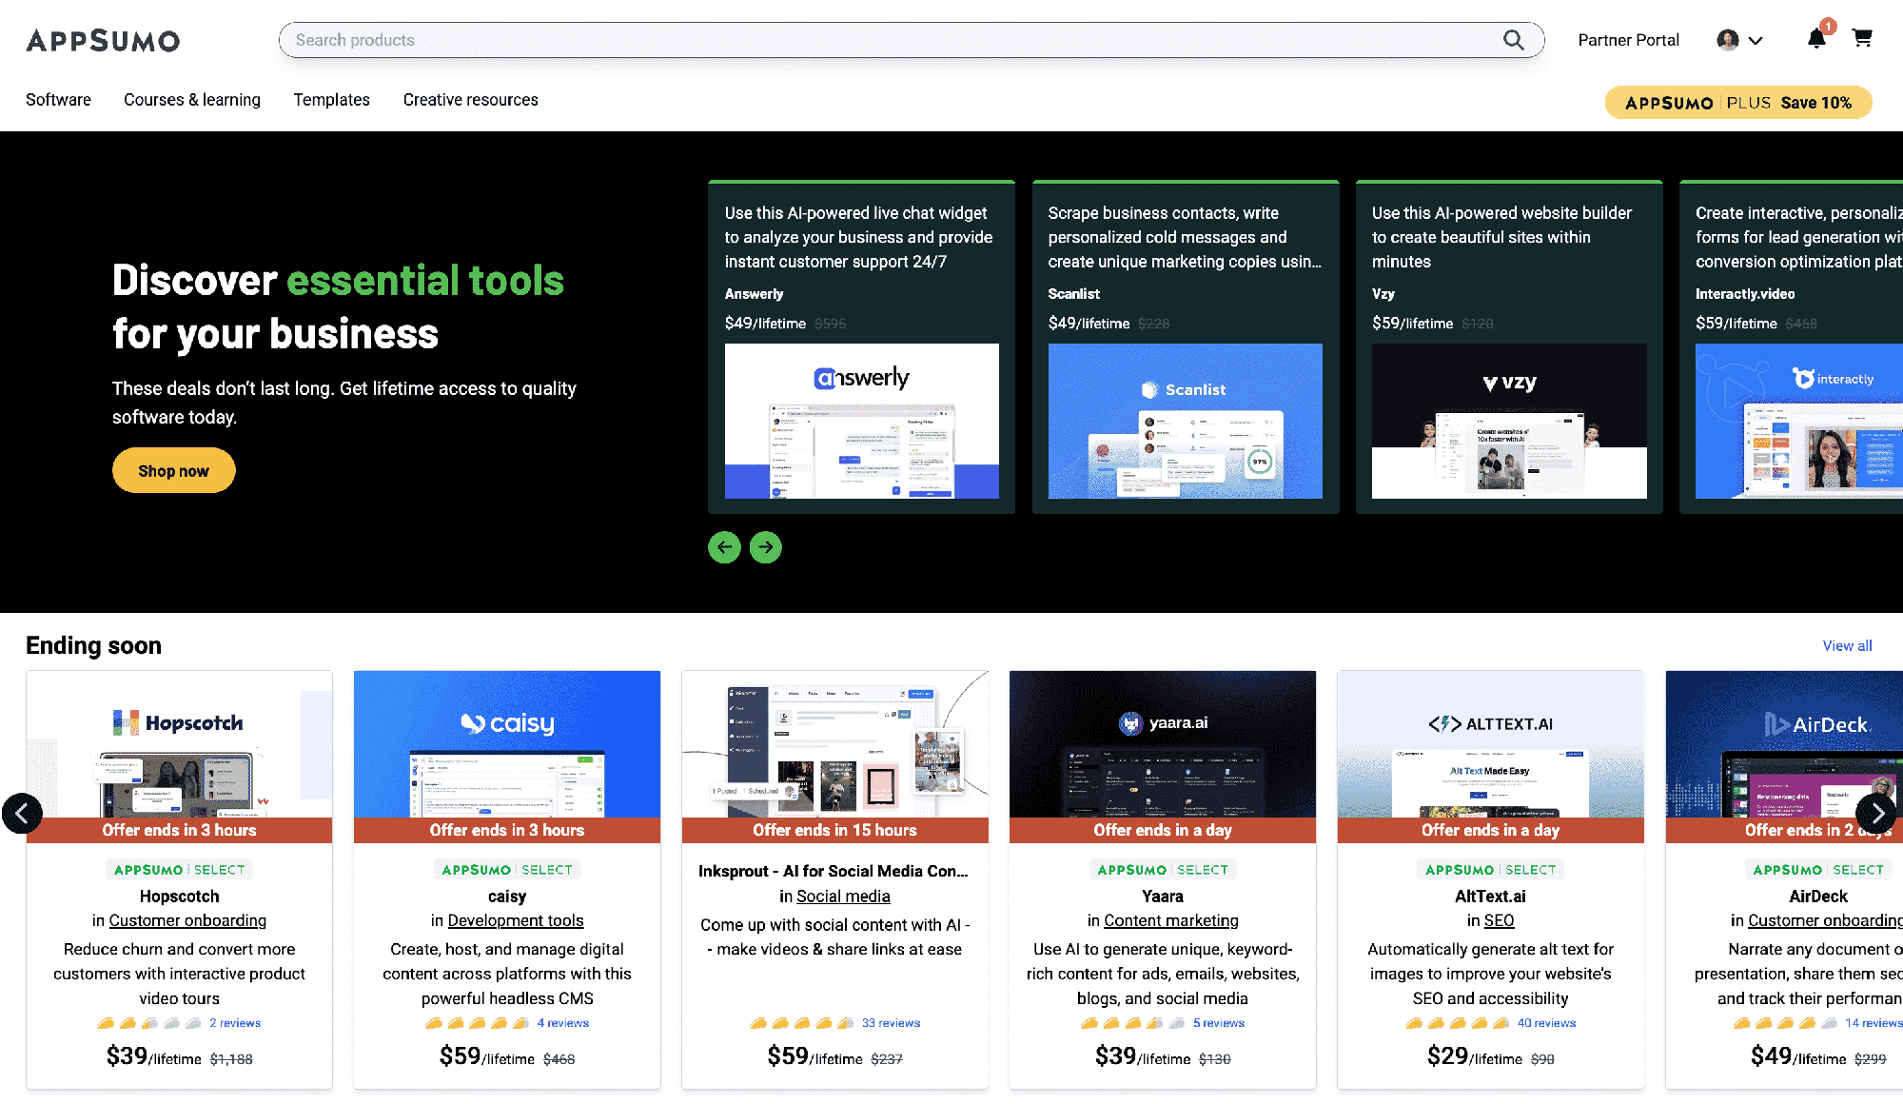
Task: Open the Software menu
Action: pos(58,100)
